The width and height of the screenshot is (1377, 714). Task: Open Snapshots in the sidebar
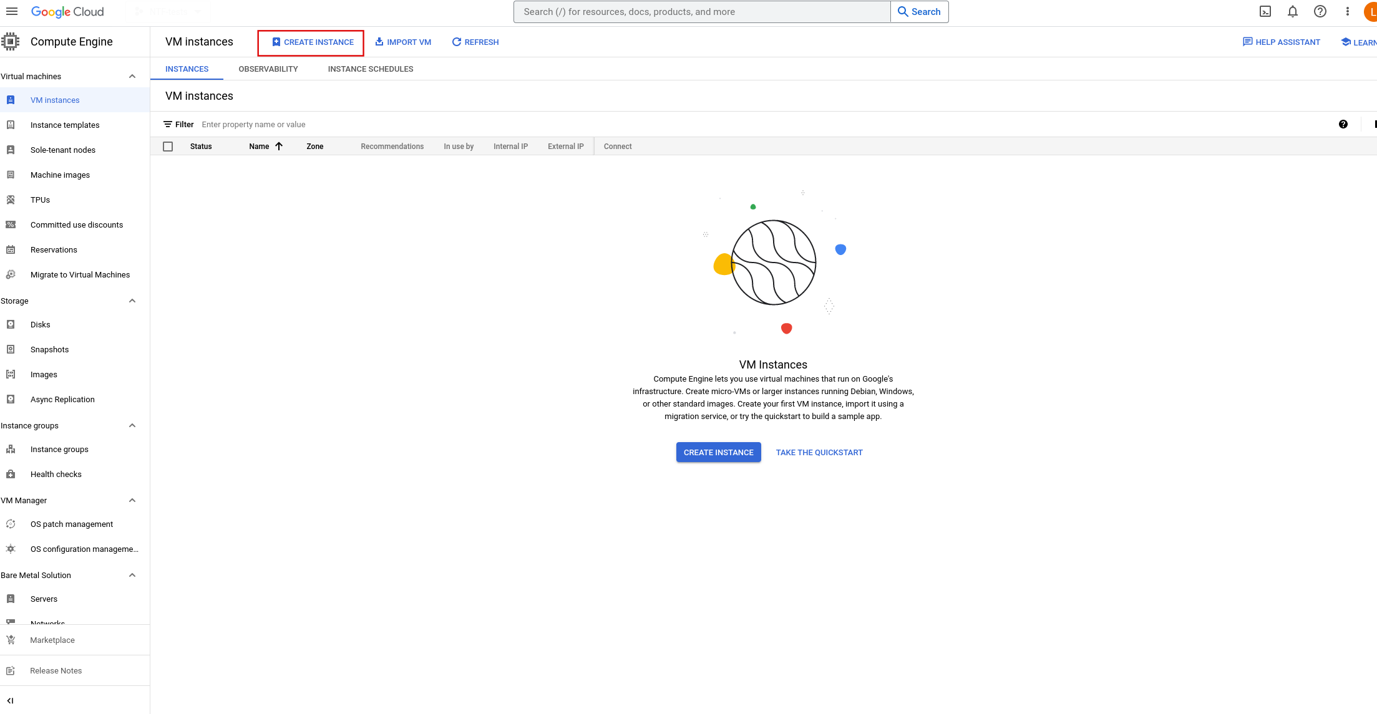(x=49, y=349)
